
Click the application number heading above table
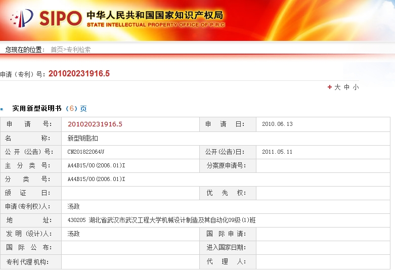(79, 74)
